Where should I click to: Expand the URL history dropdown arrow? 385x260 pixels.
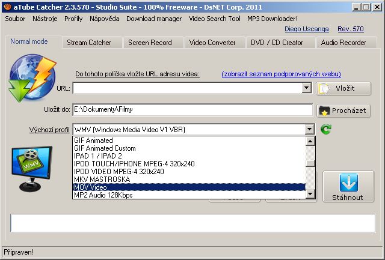click(306, 88)
